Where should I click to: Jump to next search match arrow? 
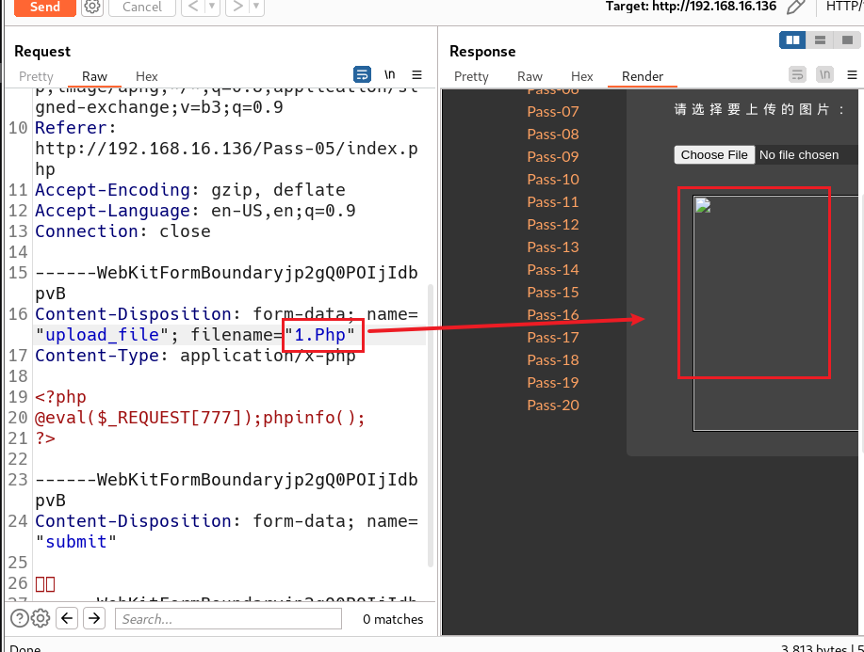pos(94,618)
